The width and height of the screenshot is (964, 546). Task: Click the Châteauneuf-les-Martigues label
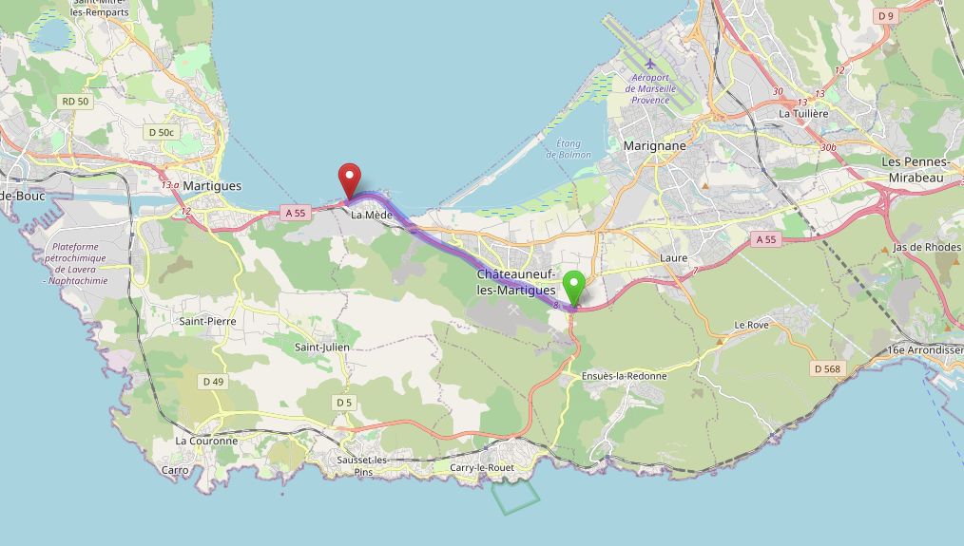pyautogui.click(x=516, y=282)
